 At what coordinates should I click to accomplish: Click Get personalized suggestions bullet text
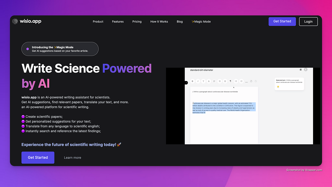[58, 122]
